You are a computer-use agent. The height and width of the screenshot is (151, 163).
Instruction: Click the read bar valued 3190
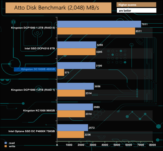[x=76, y=65]
